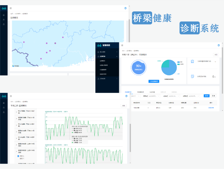
Task: Click the user avatar icon in map window header
Action: 125,8
